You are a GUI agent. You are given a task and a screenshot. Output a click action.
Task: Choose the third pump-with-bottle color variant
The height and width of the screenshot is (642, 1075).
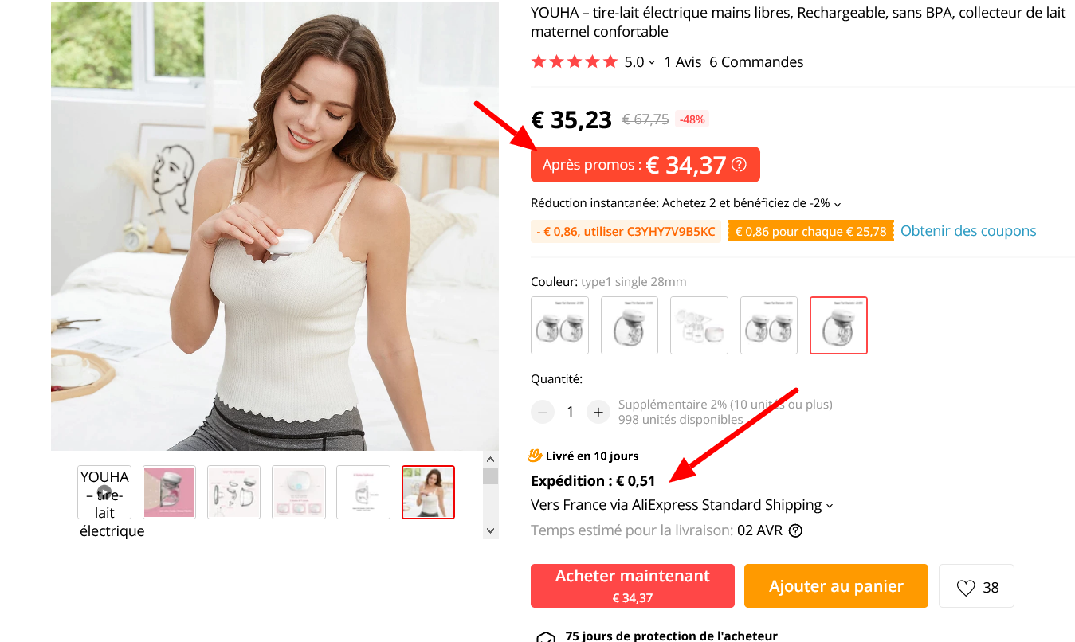pos(699,325)
